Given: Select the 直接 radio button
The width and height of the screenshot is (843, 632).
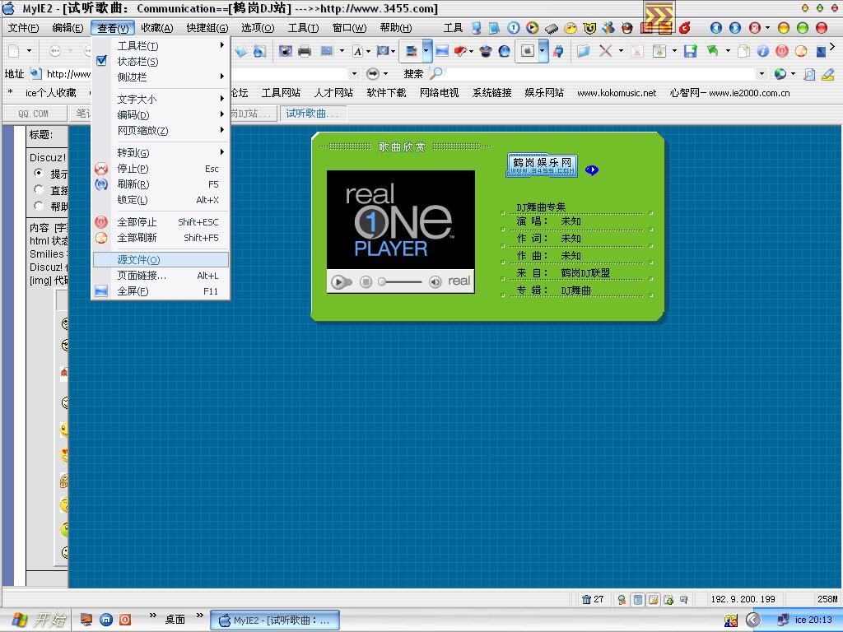Looking at the screenshot, I should tap(39, 189).
